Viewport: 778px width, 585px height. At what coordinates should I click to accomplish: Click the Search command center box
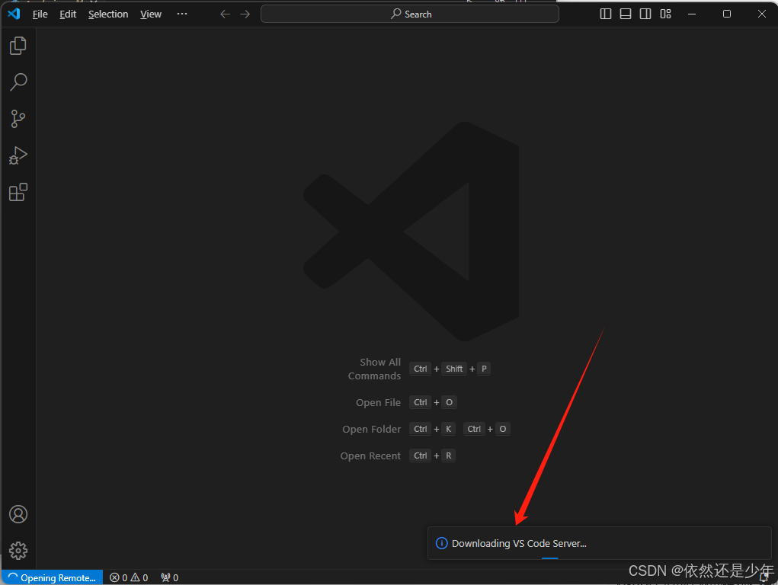(410, 14)
